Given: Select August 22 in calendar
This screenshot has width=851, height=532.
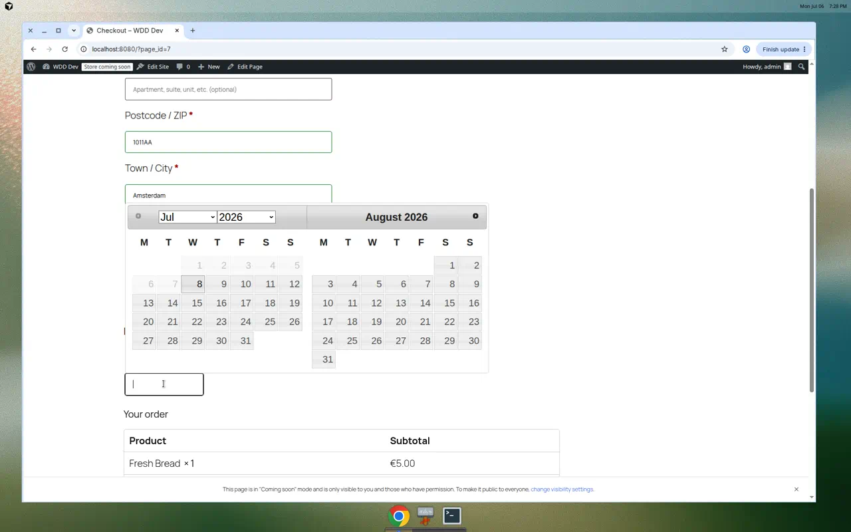Looking at the screenshot, I should pos(445,322).
